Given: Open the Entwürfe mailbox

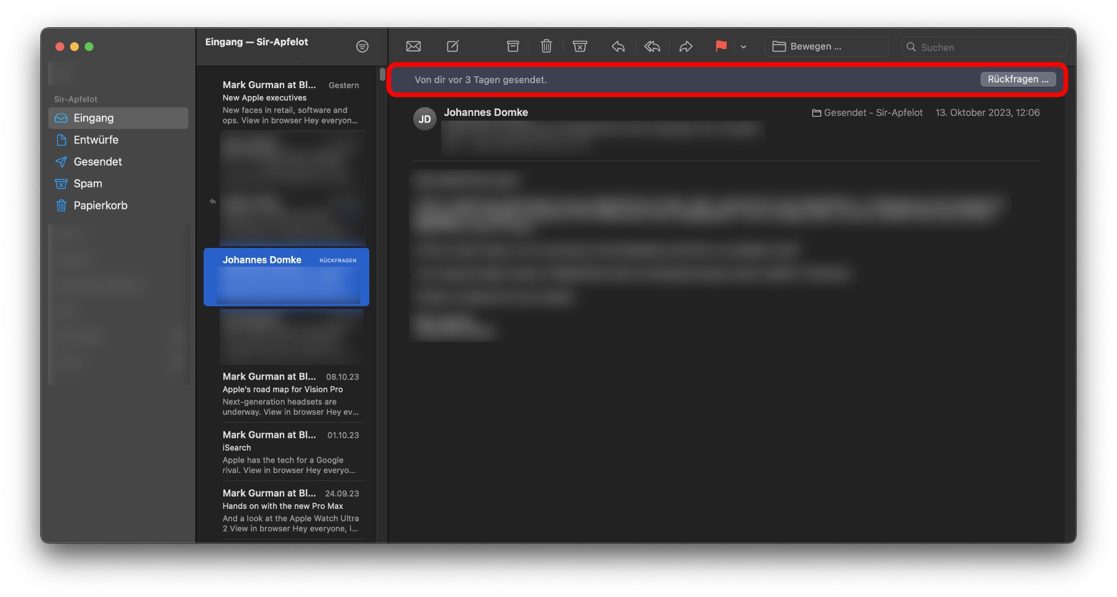Looking at the screenshot, I should (118, 140).
